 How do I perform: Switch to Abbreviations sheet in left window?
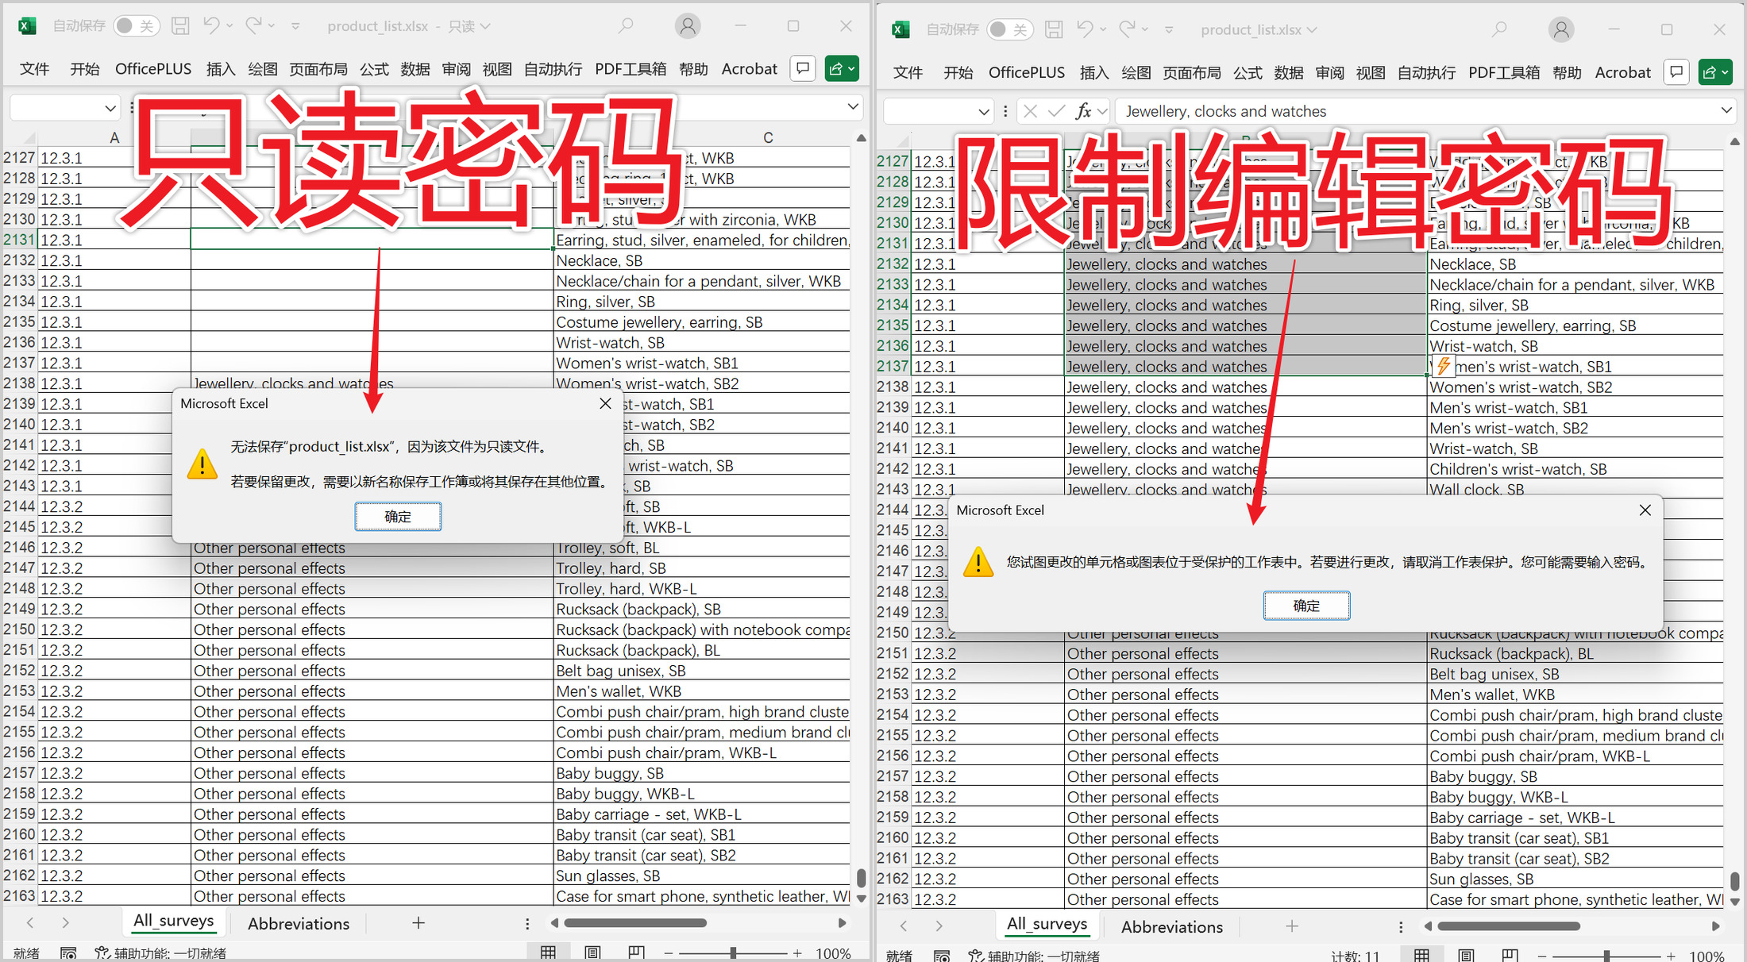(298, 924)
